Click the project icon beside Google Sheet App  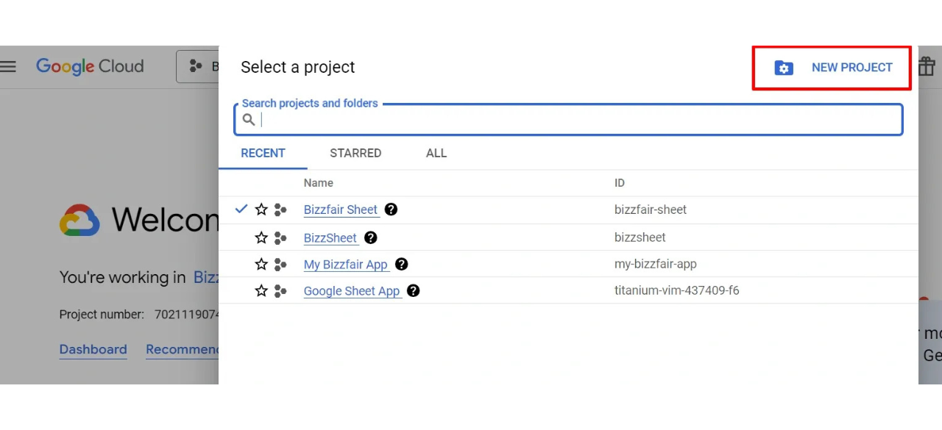(280, 292)
